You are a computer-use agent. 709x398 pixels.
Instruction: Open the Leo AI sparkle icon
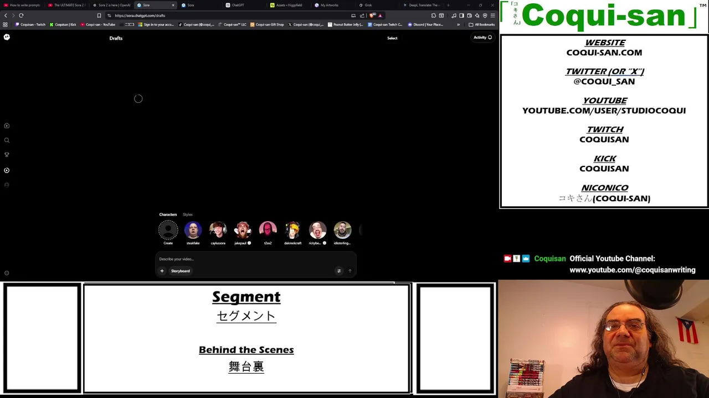tap(477, 15)
